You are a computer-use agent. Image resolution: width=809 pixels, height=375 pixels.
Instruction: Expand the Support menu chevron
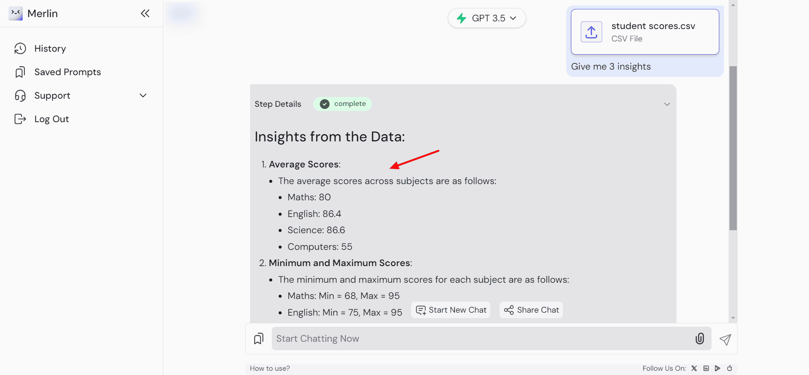[x=143, y=96]
